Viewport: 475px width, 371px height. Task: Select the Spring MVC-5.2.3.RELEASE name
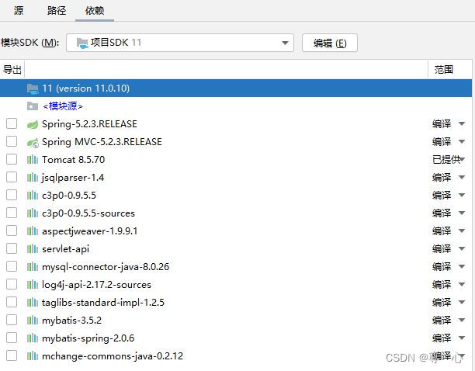click(102, 142)
